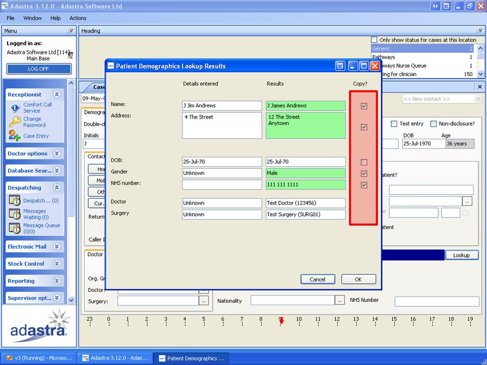
Task: Check Only show status for cases at this location
Action: coord(374,40)
